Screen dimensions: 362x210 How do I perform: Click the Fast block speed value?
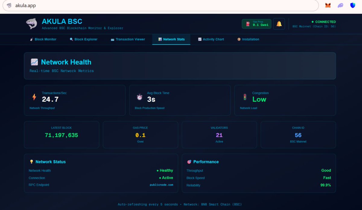point(327,178)
